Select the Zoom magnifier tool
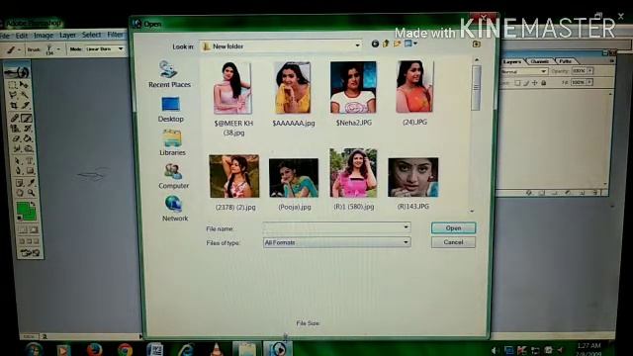Image resolution: width=633 pixels, height=356 pixels. tap(31, 192)
